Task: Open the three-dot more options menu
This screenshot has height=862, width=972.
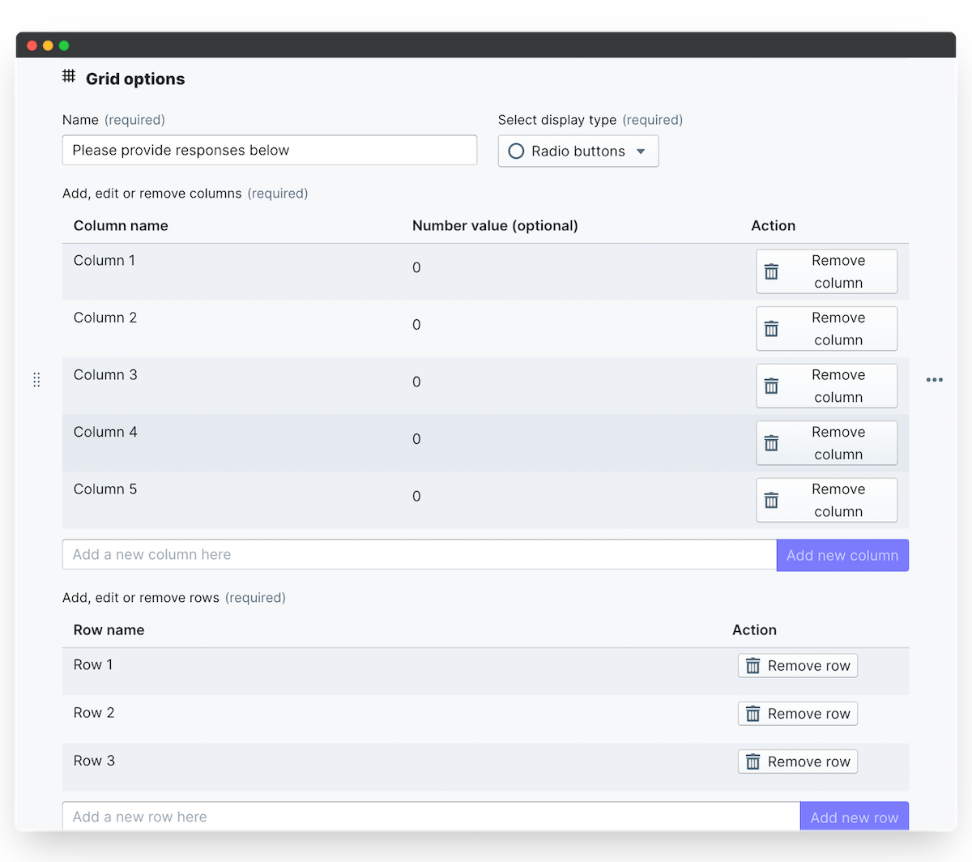Action: coord(935,379)
